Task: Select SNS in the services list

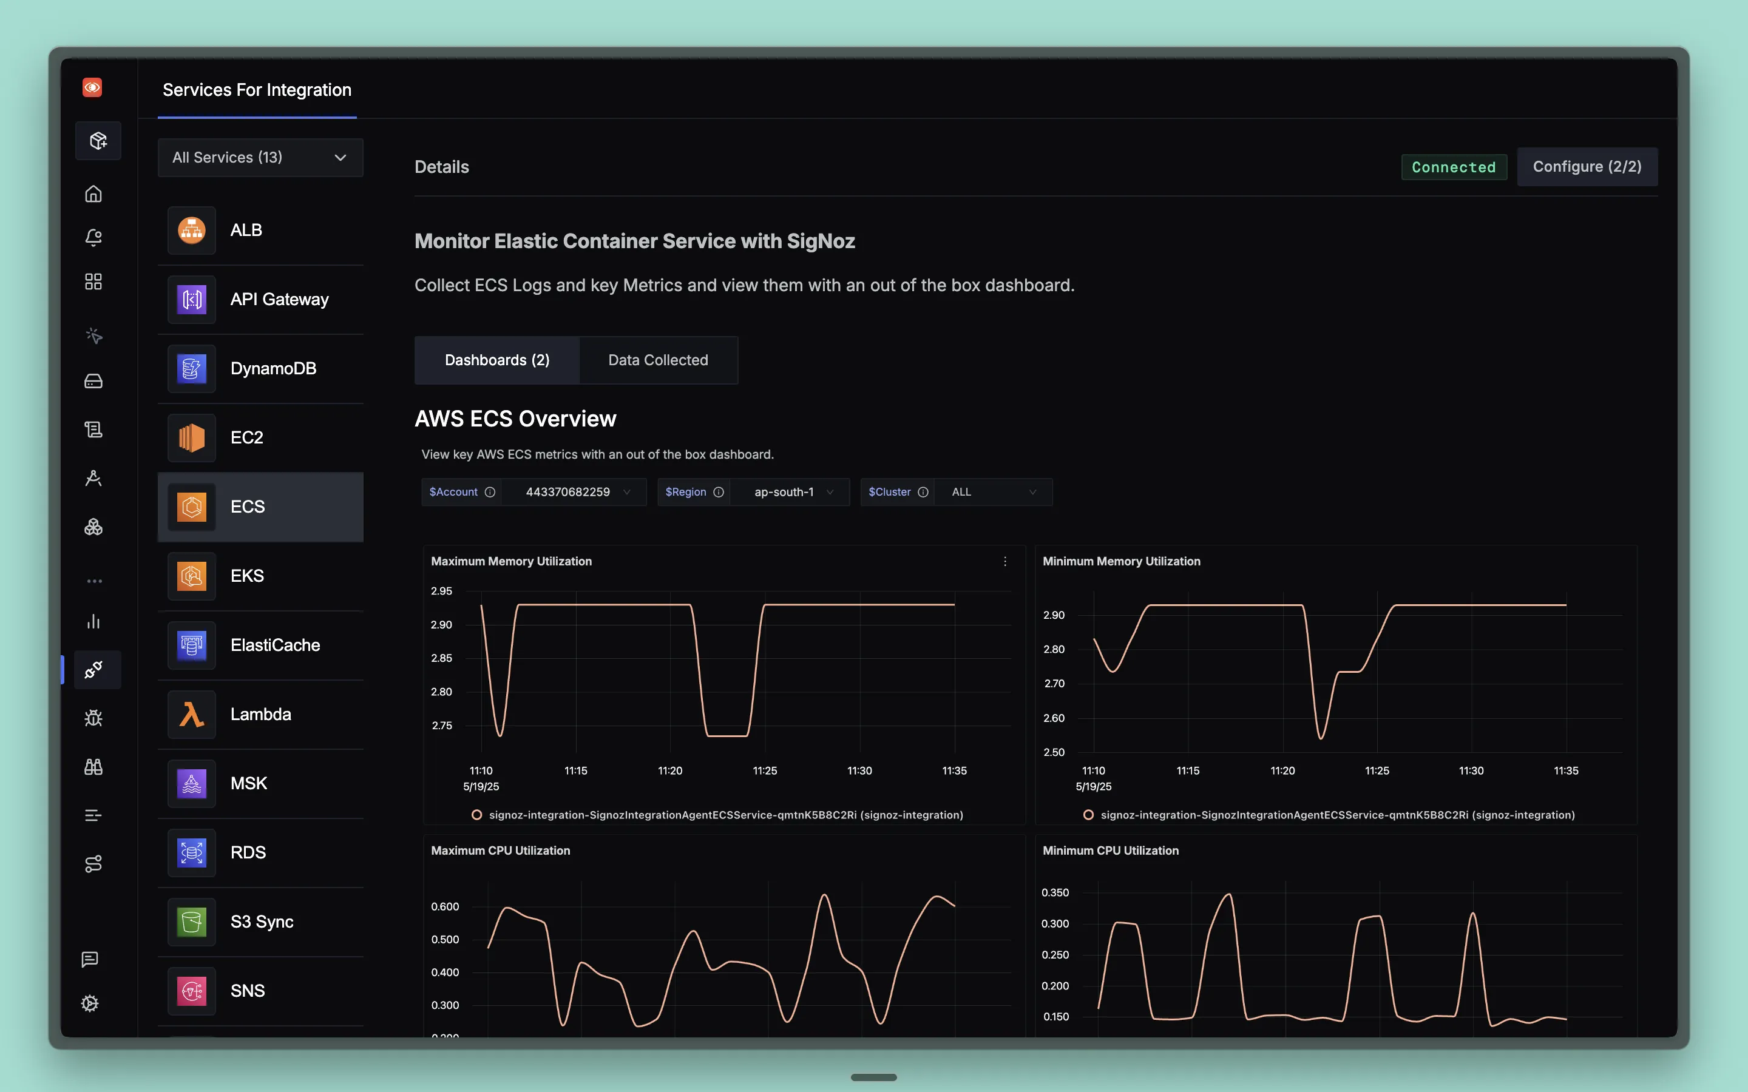Action: click(x=260, y=992)
